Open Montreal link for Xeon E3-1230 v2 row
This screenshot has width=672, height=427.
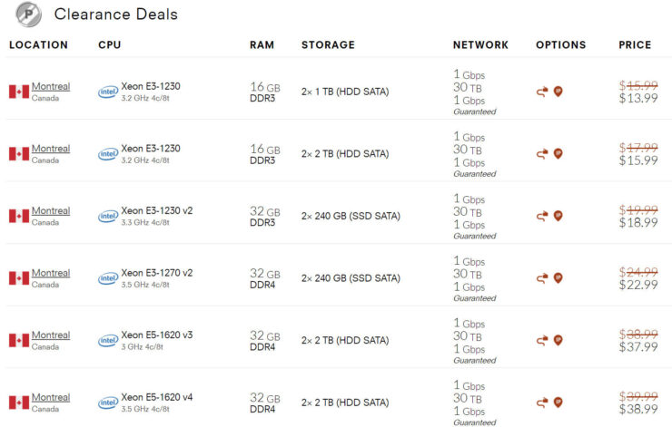51,211
